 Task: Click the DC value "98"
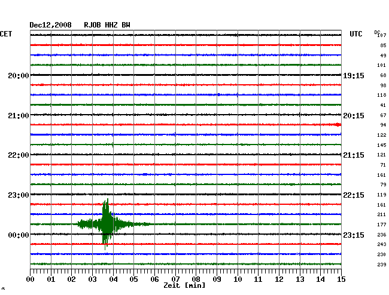[383, 85]
